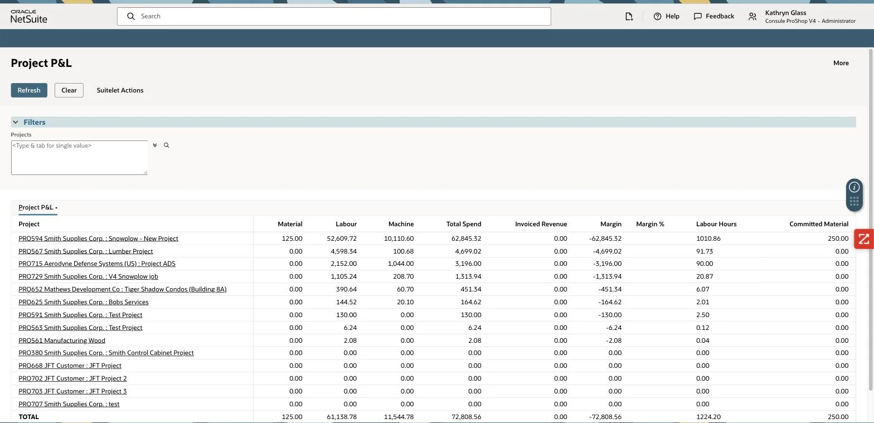874x423 pixels.
Task: Open PRO625 Bobs Services project
Action: (x=84, y=302)
